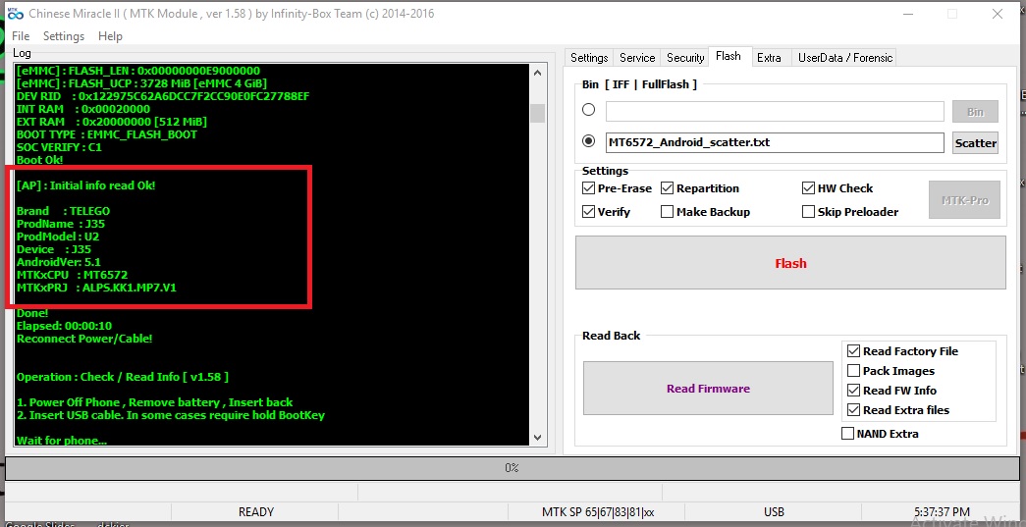This screenshot has height=527, width=1026.
Task: Click the Chinese Miracle II app icon
Action: pos(15,14)
